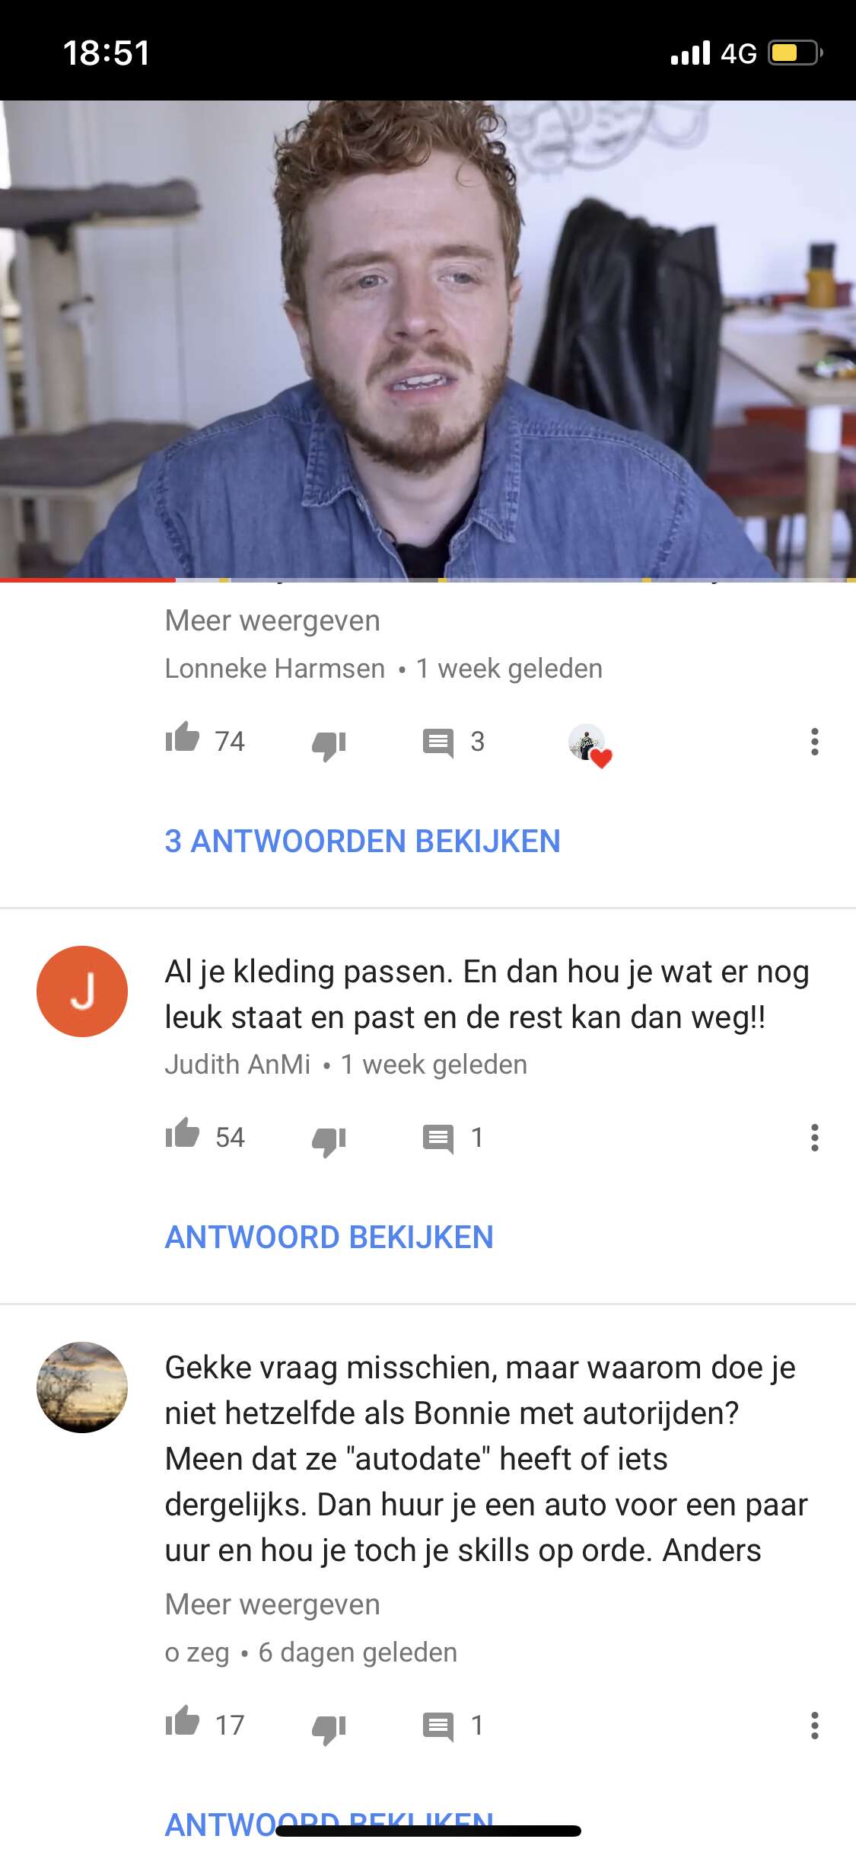This screenshot has height=1855, width=856.
Task: Dislike Judith AnMi's comment
Action: 329,1140
